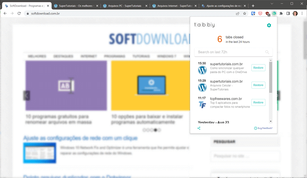Open the Extensions puzzle piece menu
The width and height of the screenshot is (307, 178).
coord(281,14)
